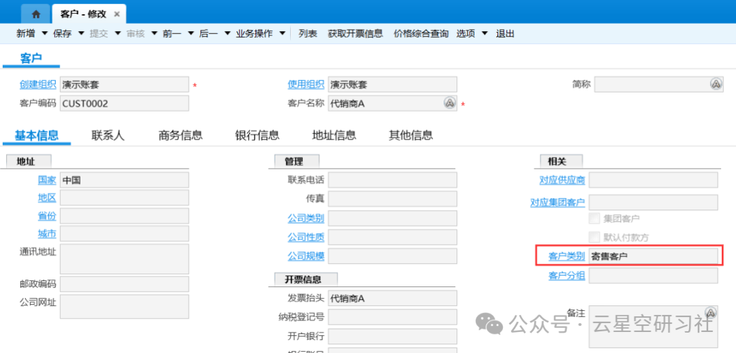Image resolution: width=736 pixels, height=353 pixels.
Task: Click 获取开票信息 in the toolbar
Action: [355, 33]
